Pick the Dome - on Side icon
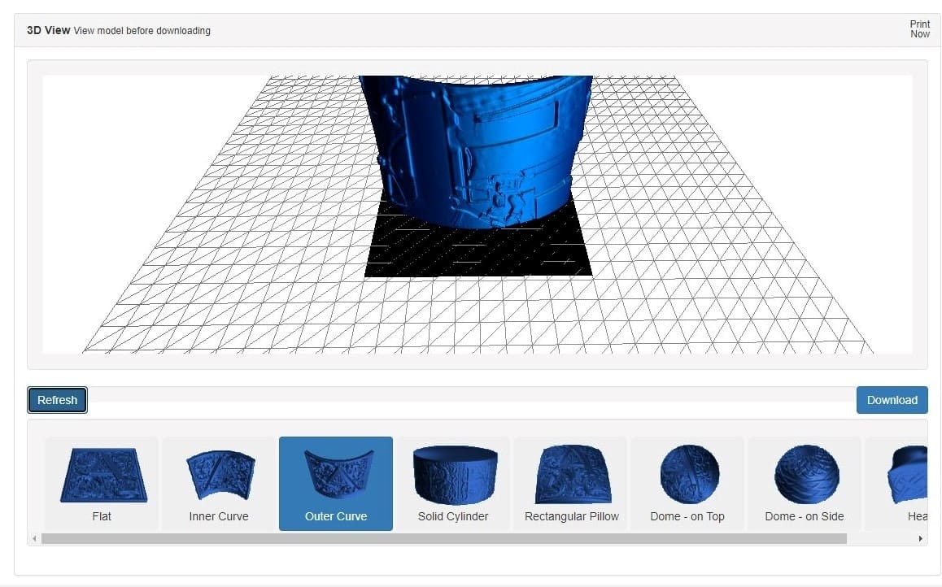Viewport: 942px width, 587px height. 805,475
